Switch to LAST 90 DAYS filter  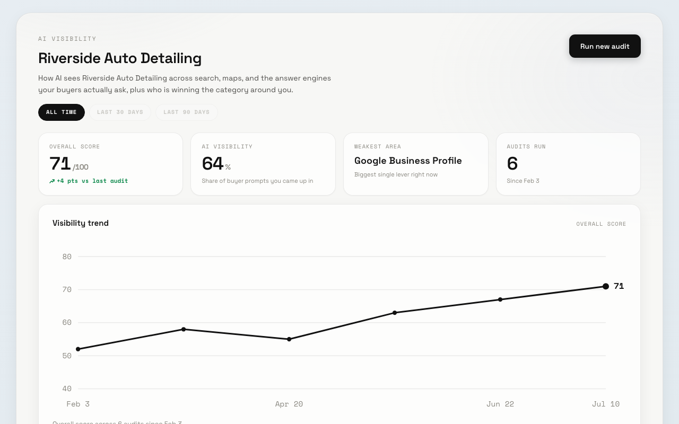pos(186,112)
